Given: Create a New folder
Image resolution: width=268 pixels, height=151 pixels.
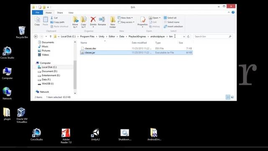Looking at the screenshot, I should 113,22.
